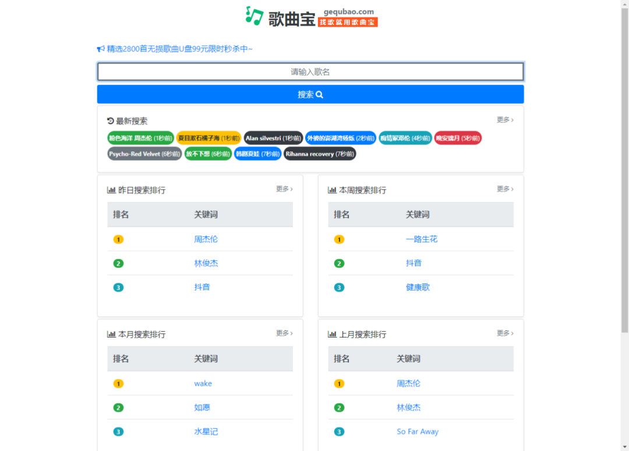Click the megaphone announcement icon
Screen dimensions: 629x451
(101, 49)
